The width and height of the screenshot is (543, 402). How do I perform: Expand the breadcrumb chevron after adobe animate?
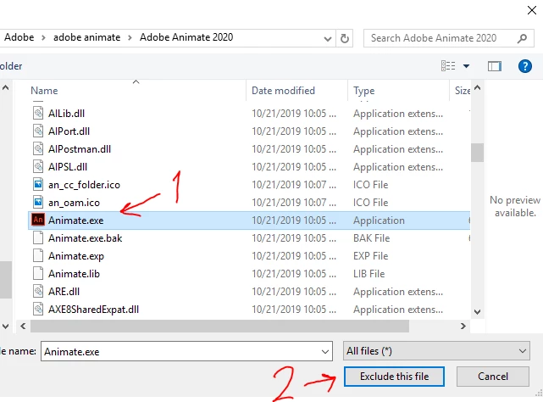coord(130,38)
